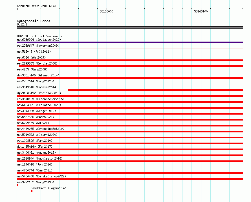
Task: Open variant esv3678165 (Besenbacher2015)
Action: coord(41,99)
